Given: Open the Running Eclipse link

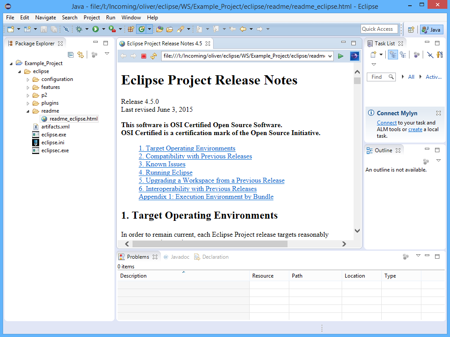Looking at the screenshot, I should click(166, 172).
